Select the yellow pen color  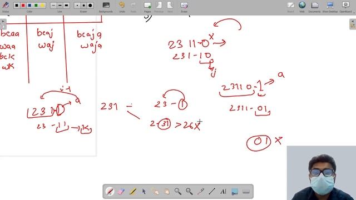point(42,5)
